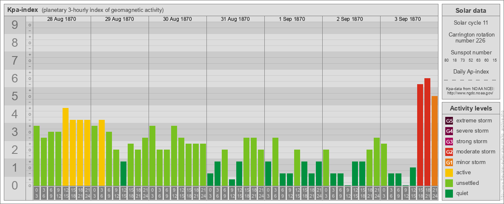Click the dark green quiet swatch

pyautogui.click(x=449, y=193)
